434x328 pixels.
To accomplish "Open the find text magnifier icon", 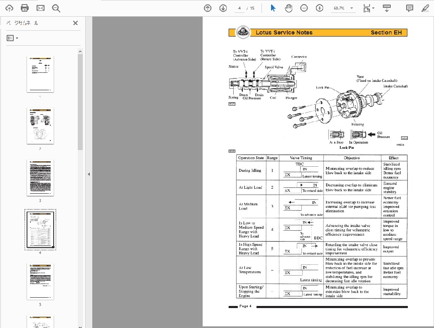I will [x=56, y=8].
